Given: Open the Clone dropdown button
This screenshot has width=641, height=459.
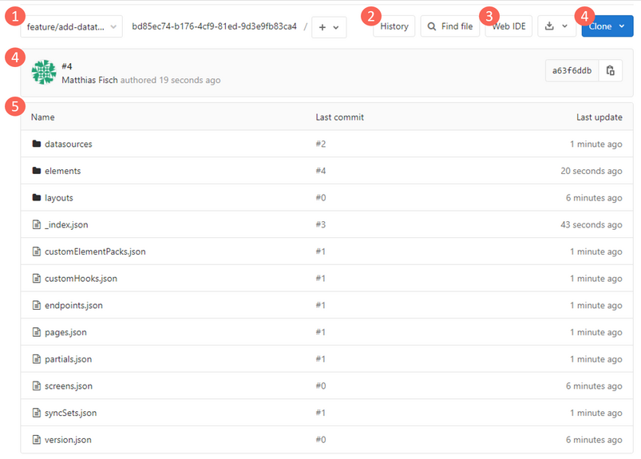Looking at the screenshot, I should [x=607, y=26].
